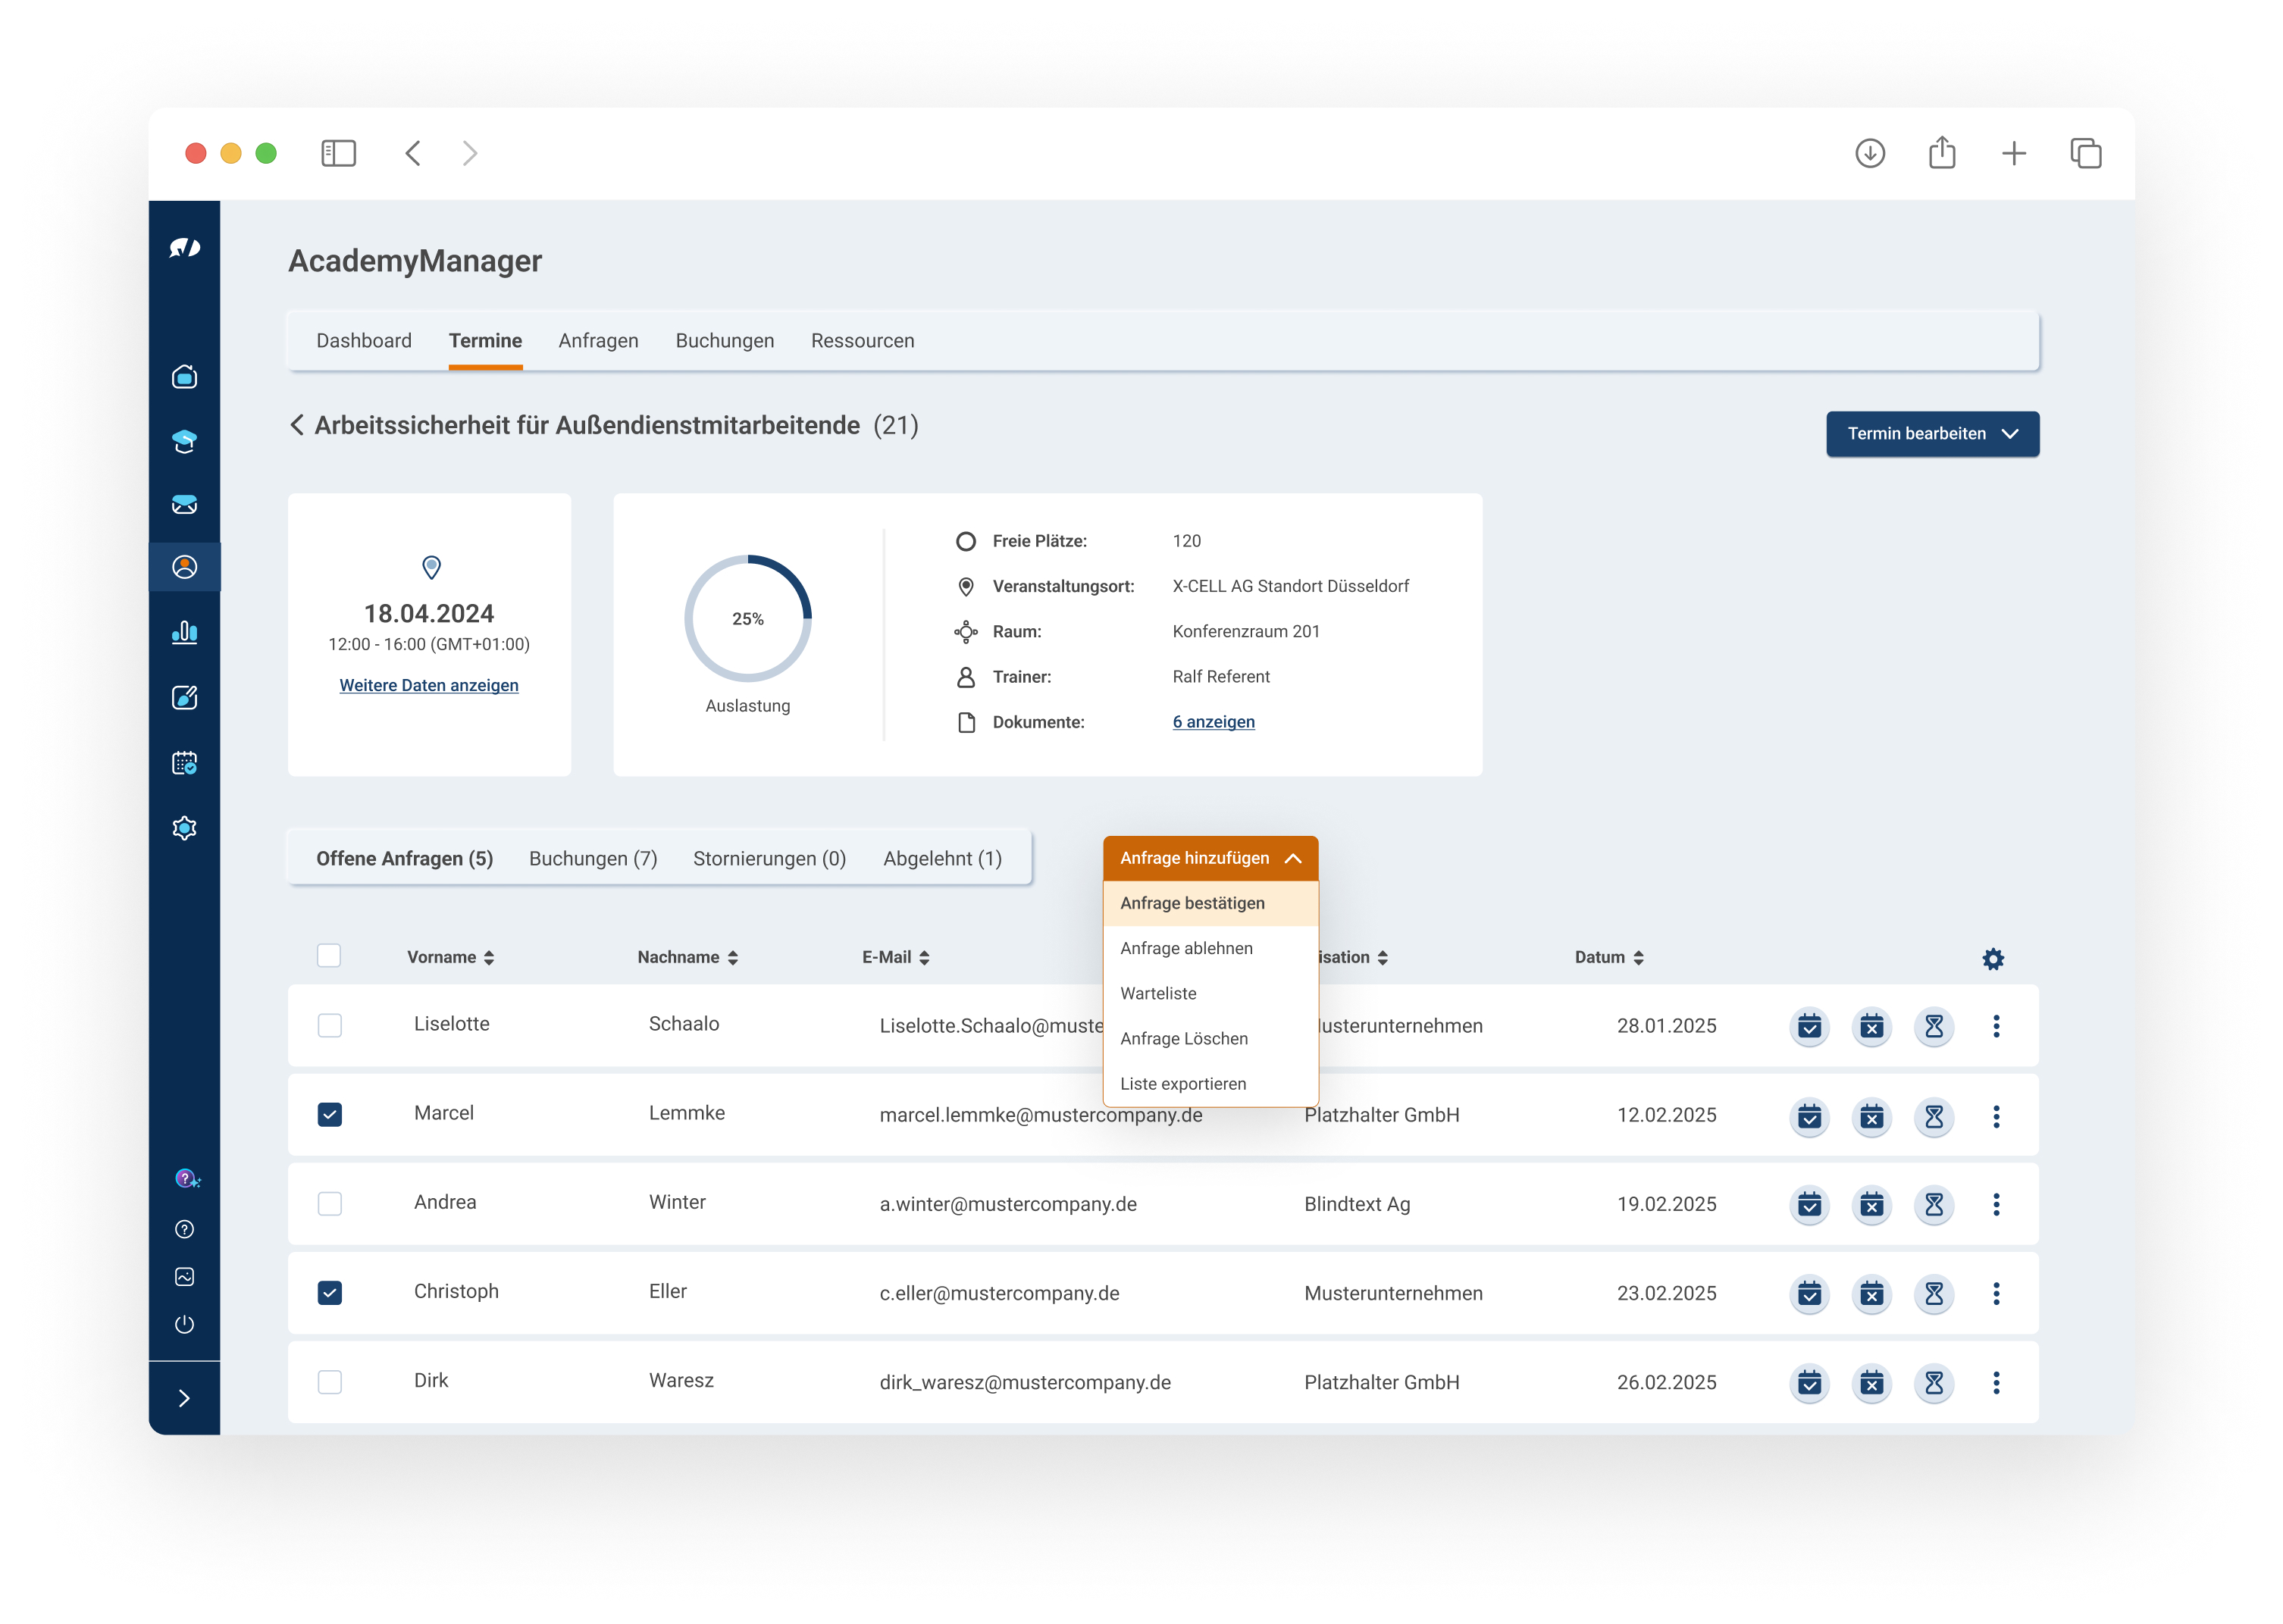Image resolution: width=2283 pixels, height=1624 pixels.
Task: Select Anfrage ablehnen from the menu
Action: [x=1185, y=948]
